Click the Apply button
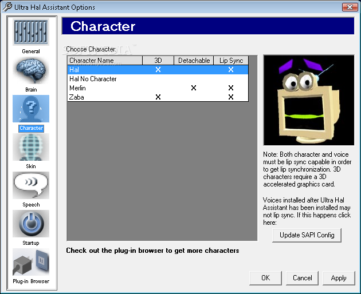Viewport: 361px width, 294px height. 339,278
